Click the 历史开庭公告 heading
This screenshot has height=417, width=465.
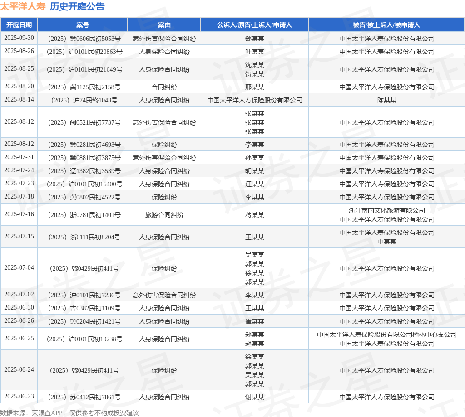pos(77,6)
